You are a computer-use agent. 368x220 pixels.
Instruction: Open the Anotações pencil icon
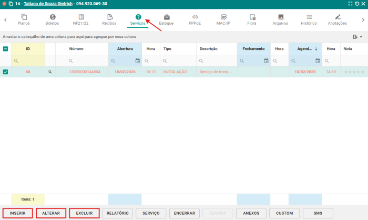click(x=338, y=17)
